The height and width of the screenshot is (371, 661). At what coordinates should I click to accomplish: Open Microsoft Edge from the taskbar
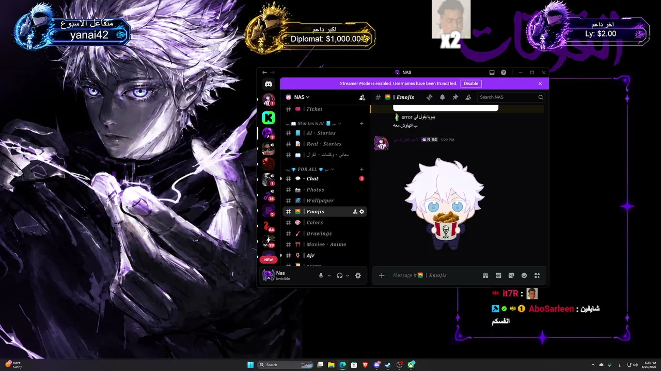(x=342, y=365)
